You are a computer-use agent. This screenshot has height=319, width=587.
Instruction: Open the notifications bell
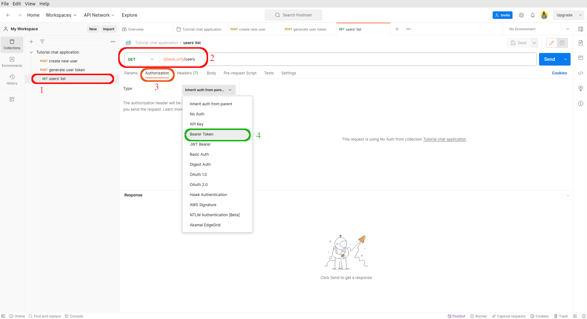pos(533,15)
